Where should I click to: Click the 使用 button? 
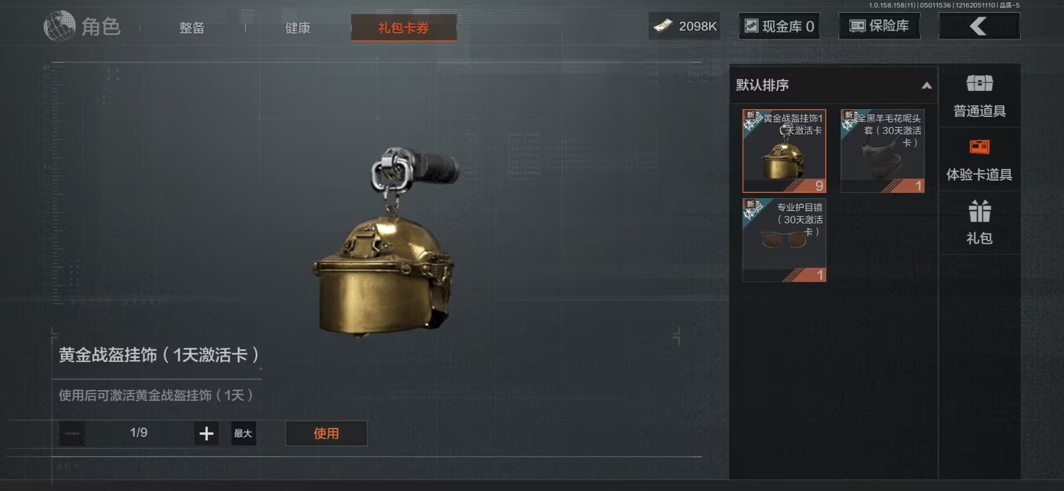pos(326,433)
